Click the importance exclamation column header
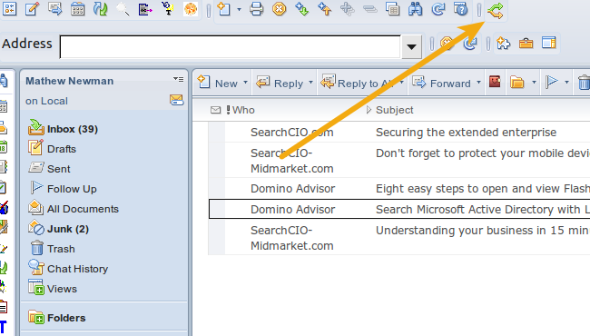 tap(228, 110)
